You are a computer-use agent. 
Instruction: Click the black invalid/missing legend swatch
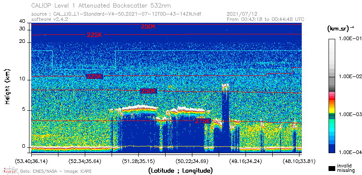click(x=332, y=168)
